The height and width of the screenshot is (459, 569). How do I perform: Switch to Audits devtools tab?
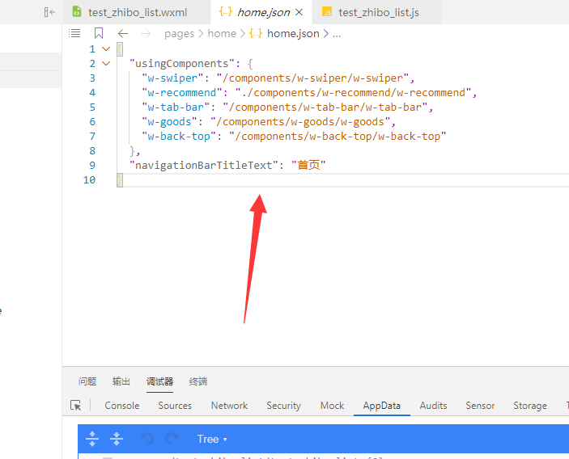pos(433,406)
